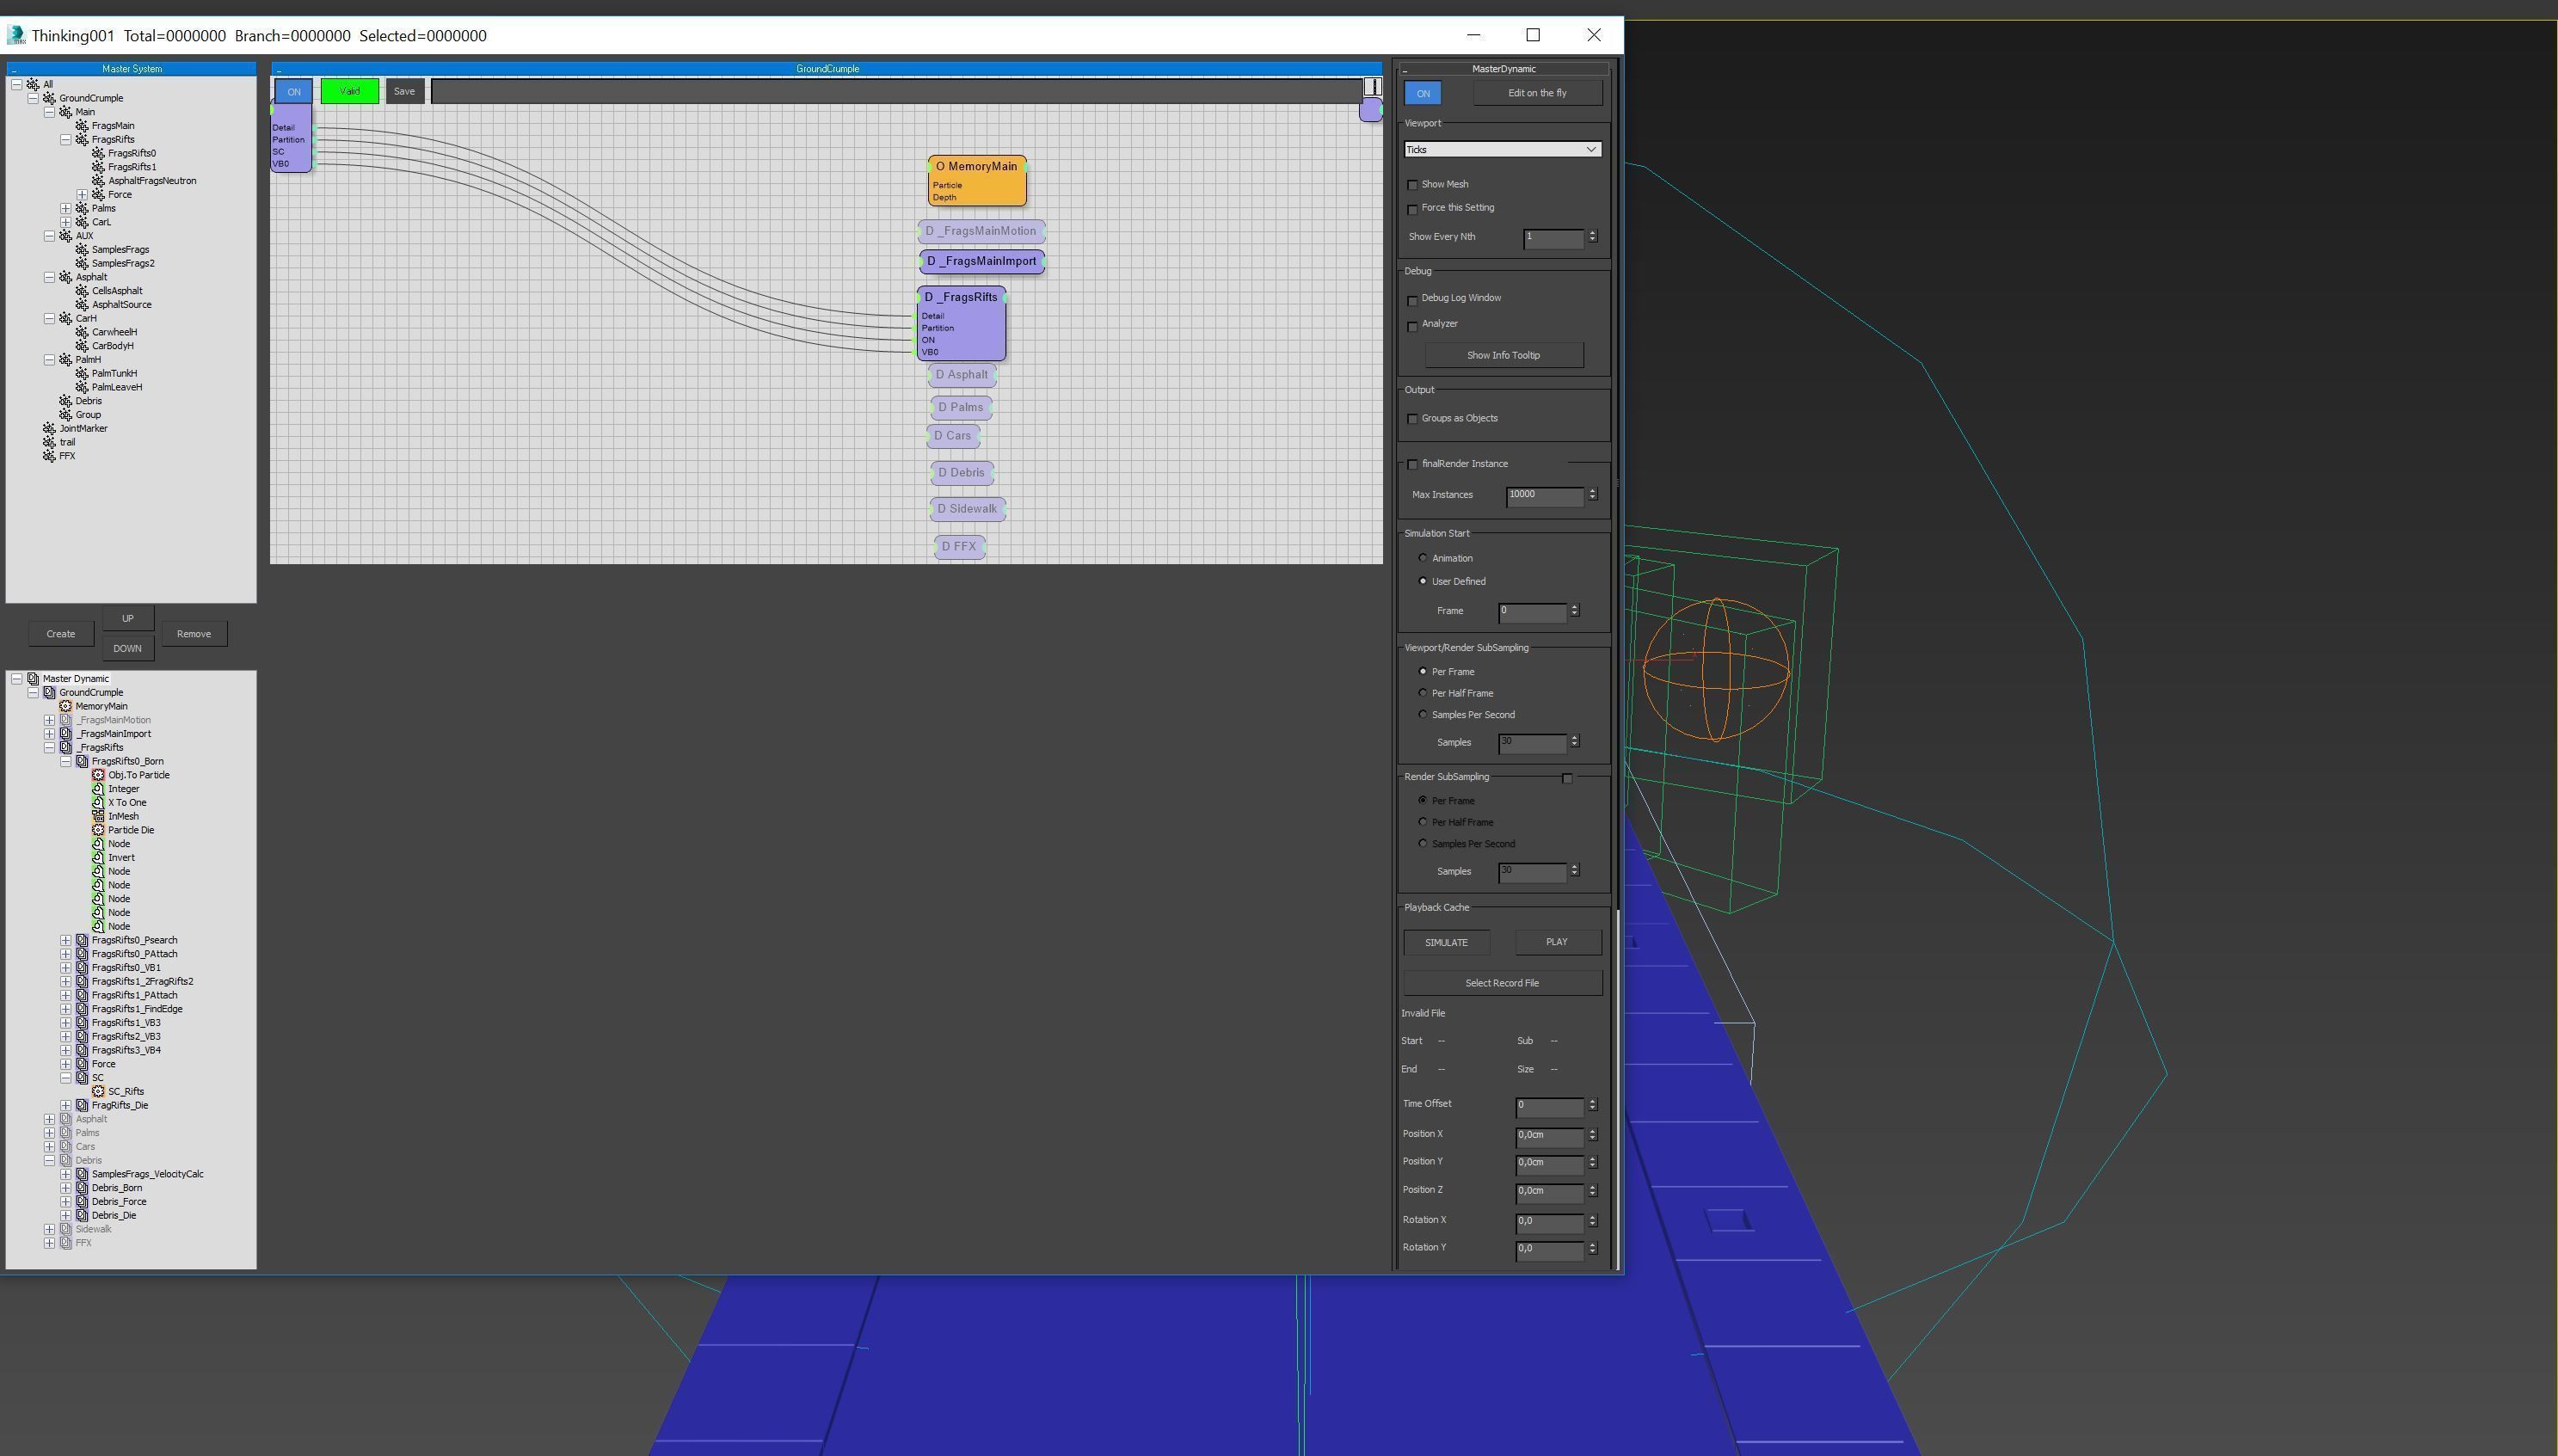
Task: Click the SC_Rifts operator icon
Action: point(98,1092)
